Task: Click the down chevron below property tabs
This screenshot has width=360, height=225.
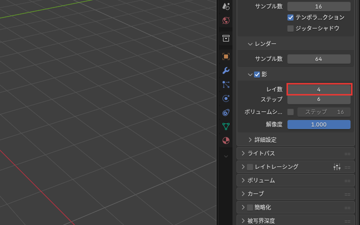Action: point(226,156)
